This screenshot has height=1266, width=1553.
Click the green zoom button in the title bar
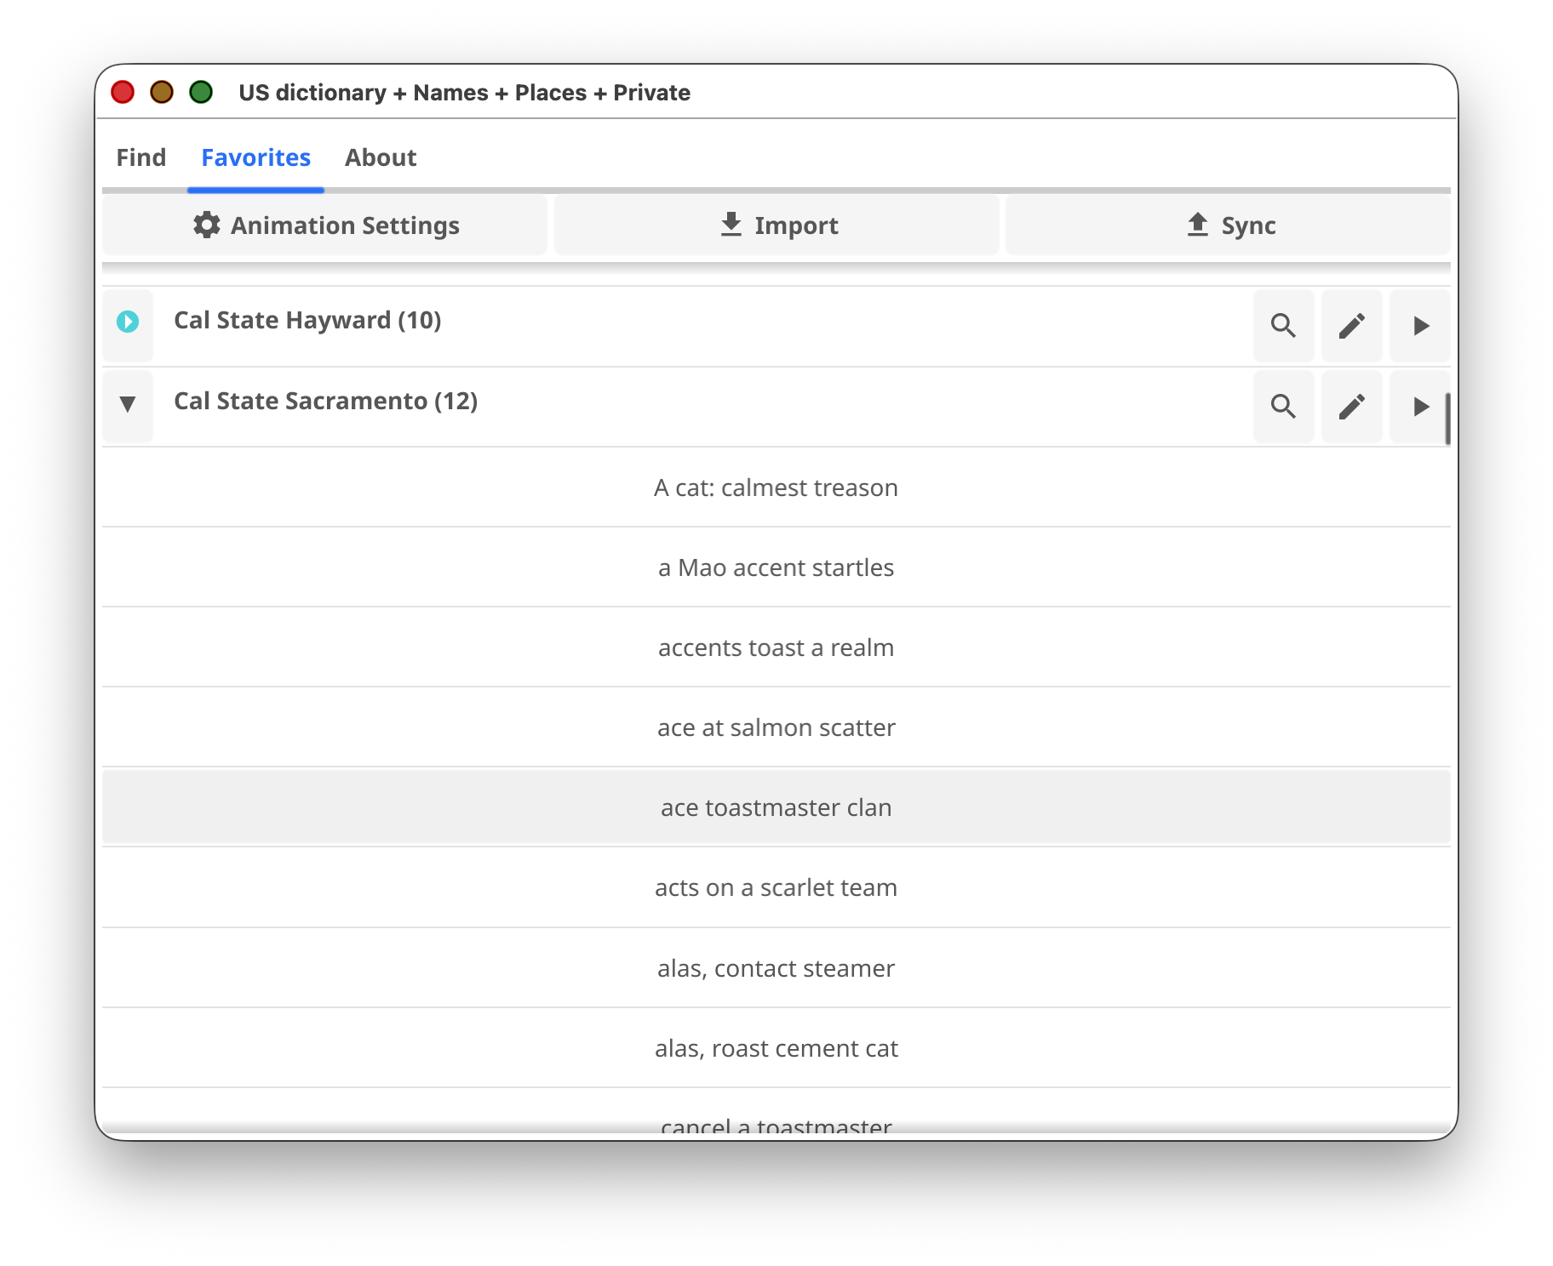(202, 92)
